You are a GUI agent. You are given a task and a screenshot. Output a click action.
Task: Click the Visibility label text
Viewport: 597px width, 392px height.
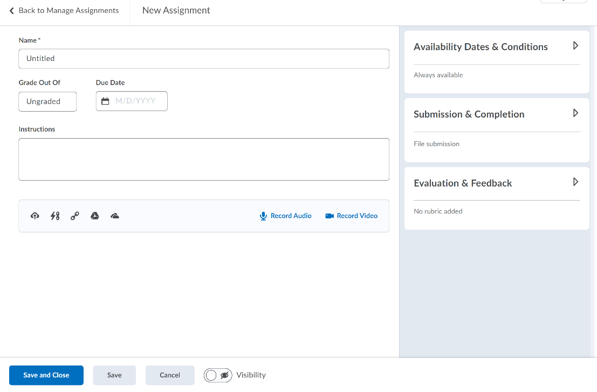pyautogui.click(x=251, y=375)
